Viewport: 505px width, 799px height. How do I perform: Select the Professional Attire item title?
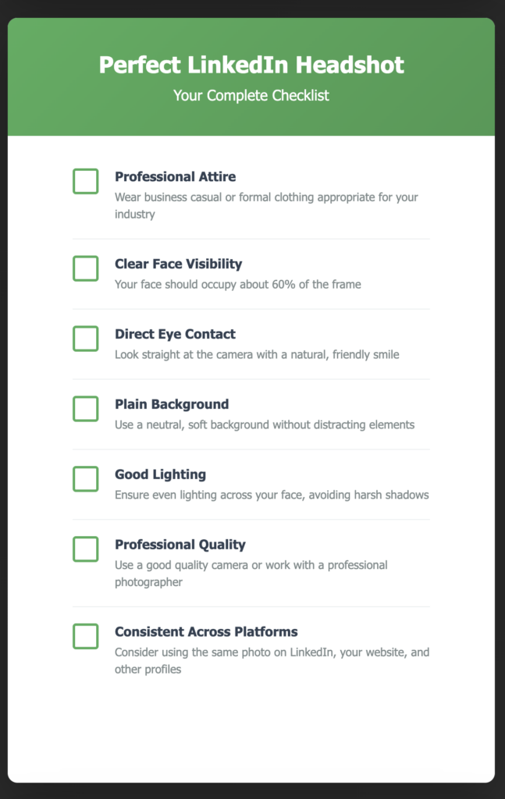175,176
